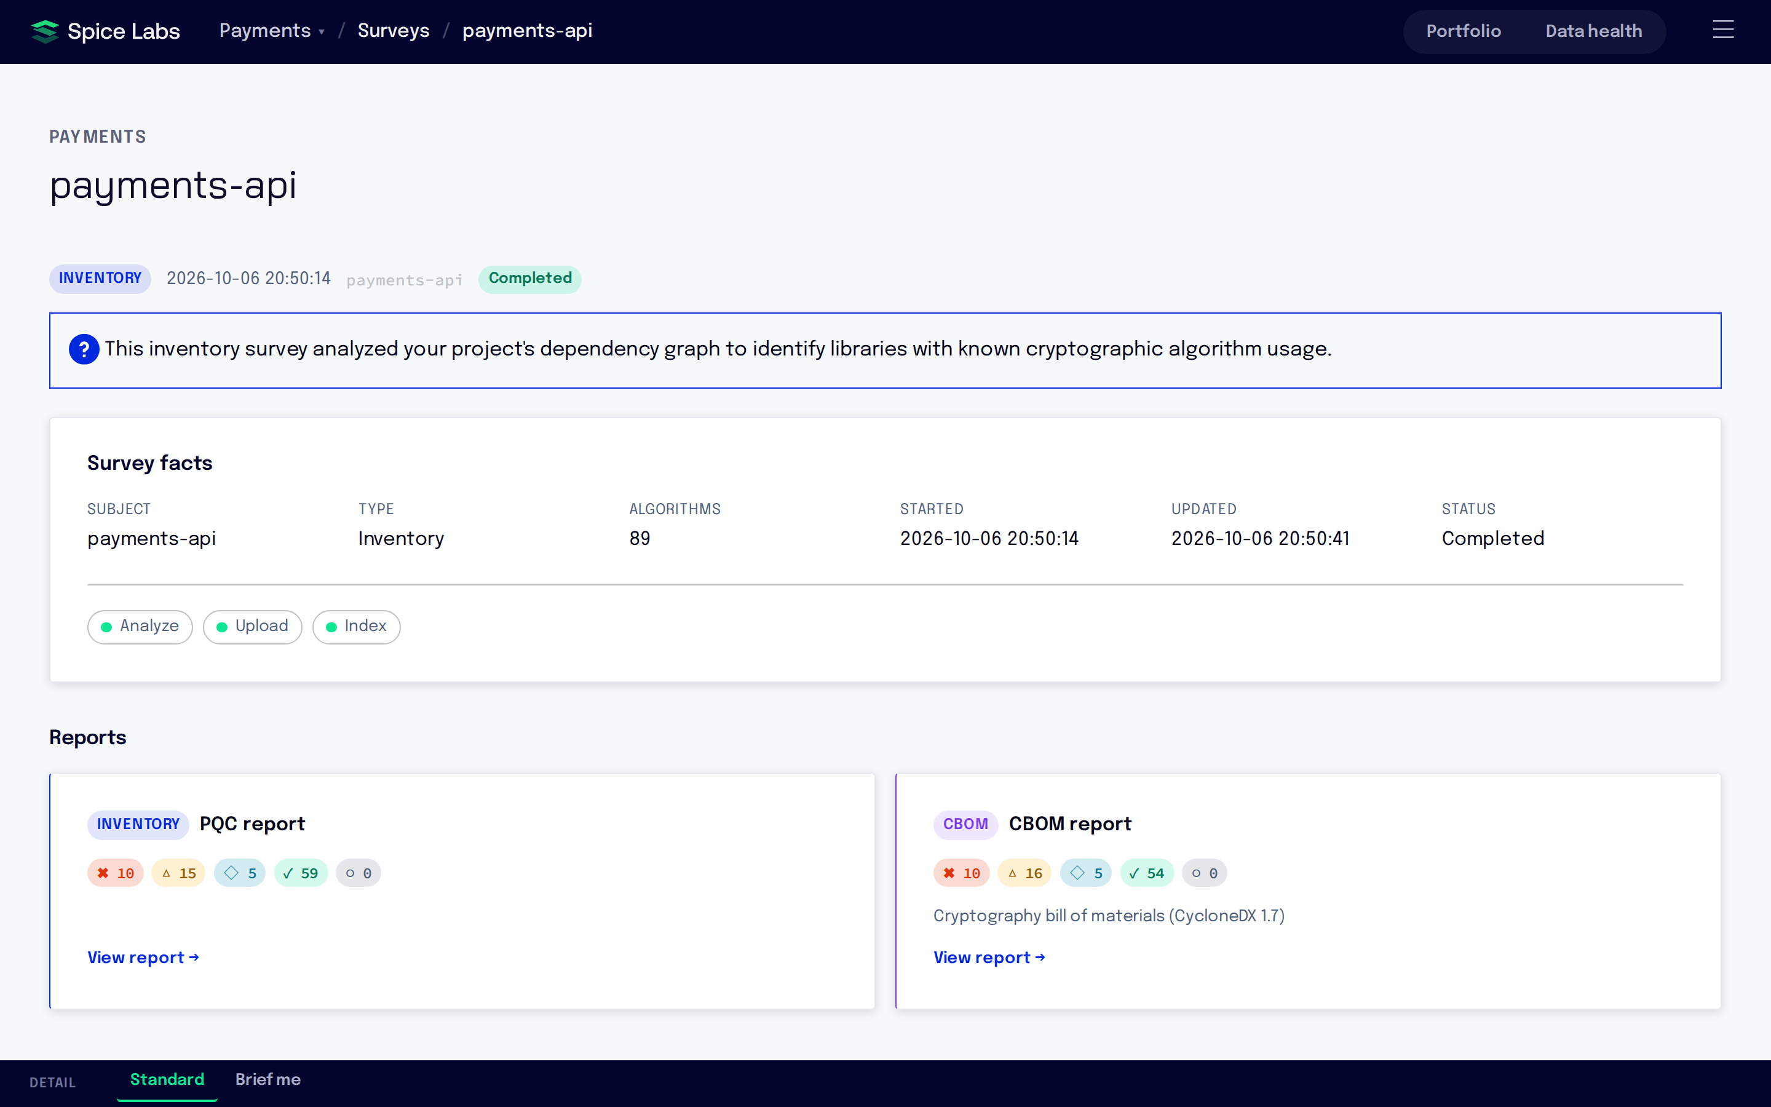The width and height of the screenshot is (1771, 1107).
Task: Click the circle badge showing 0 in CBOM report
Action: click(1205, 873)
